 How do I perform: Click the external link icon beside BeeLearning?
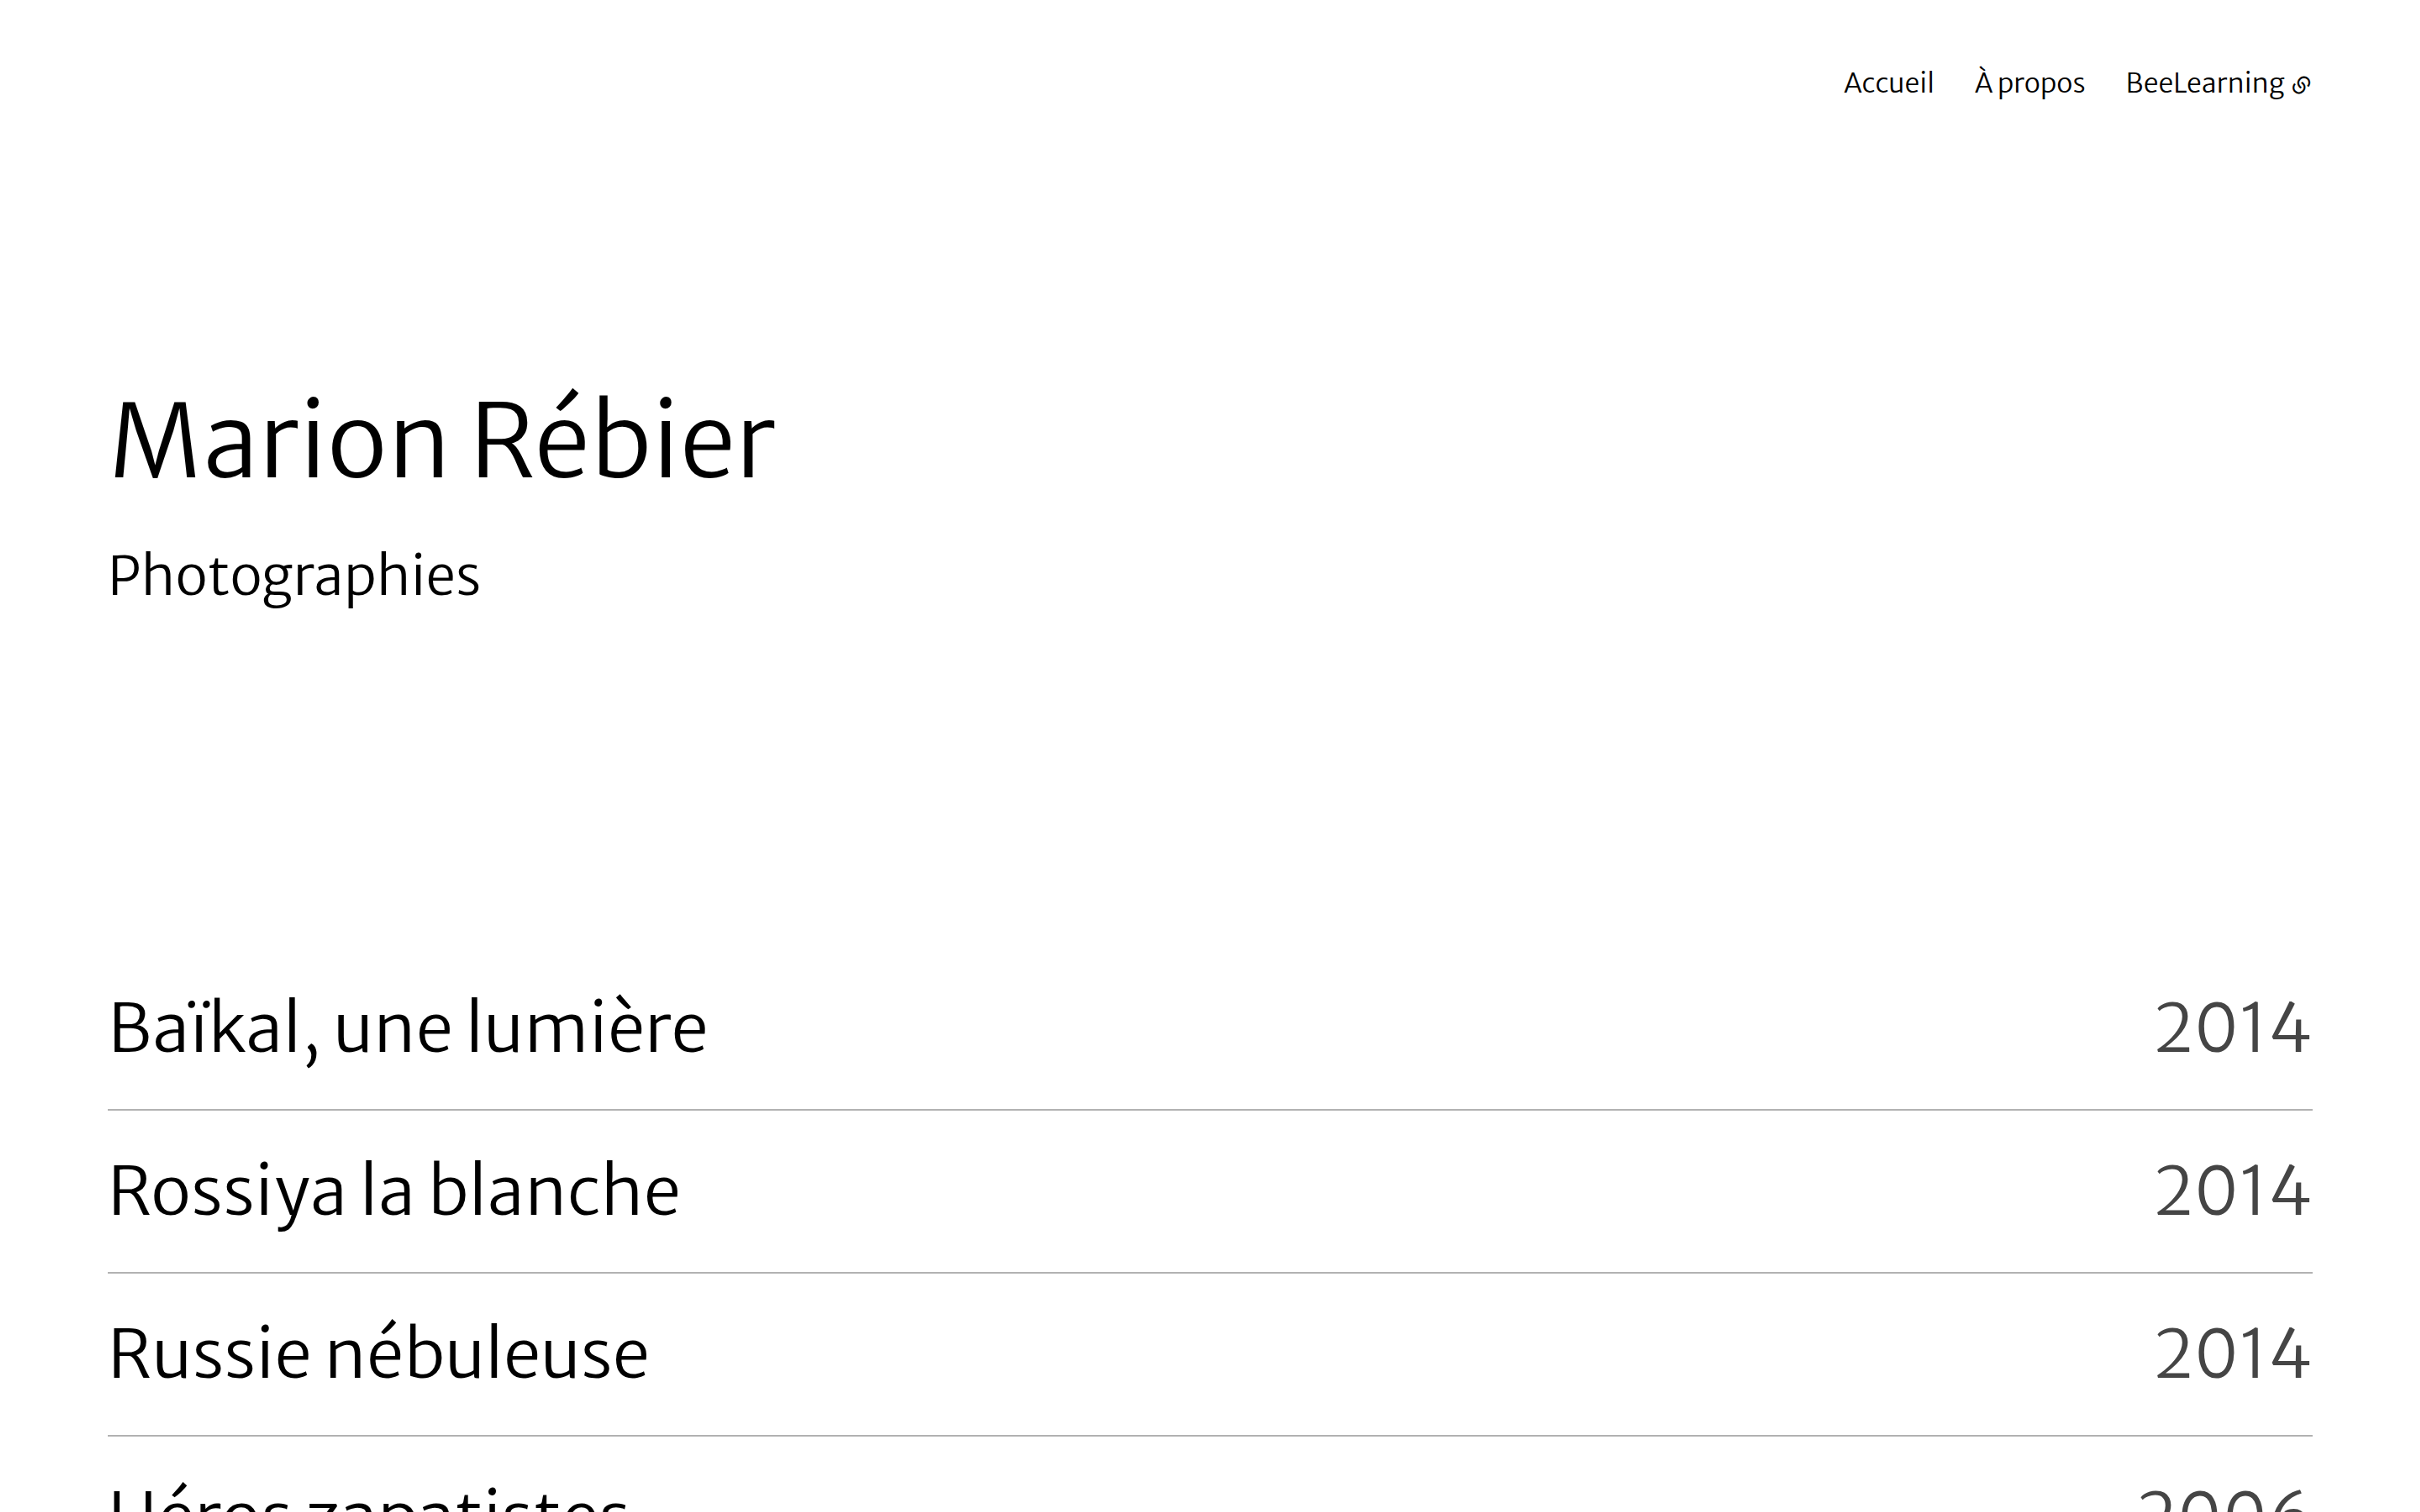coord(2301,85)
